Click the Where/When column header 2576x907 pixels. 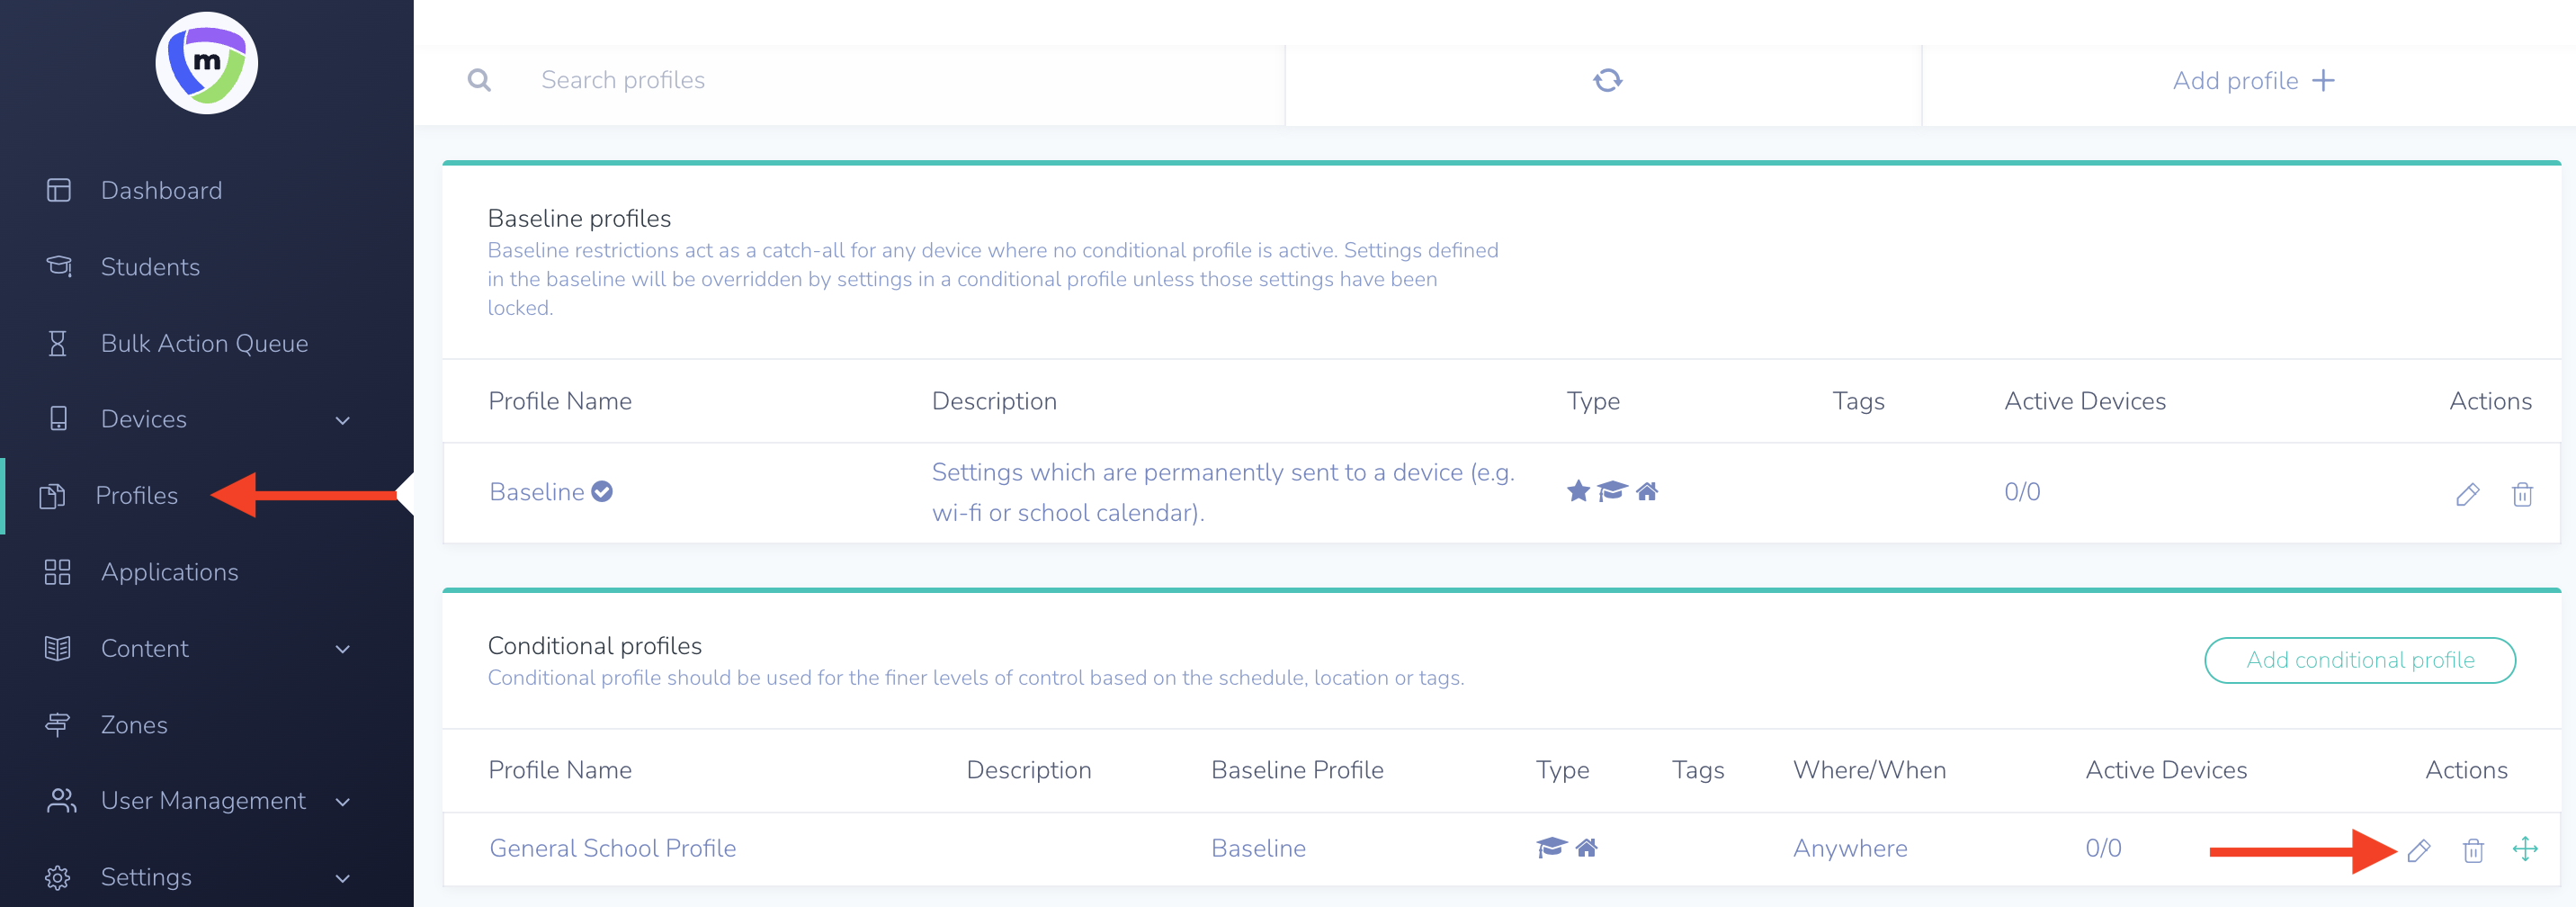click(x=1869, y=770)
